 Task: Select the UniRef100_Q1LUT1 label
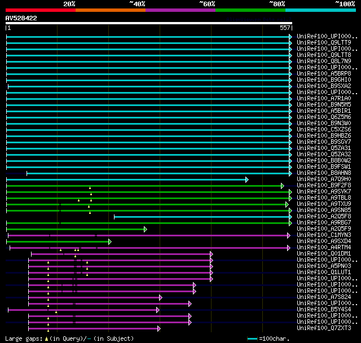point(324,272)
